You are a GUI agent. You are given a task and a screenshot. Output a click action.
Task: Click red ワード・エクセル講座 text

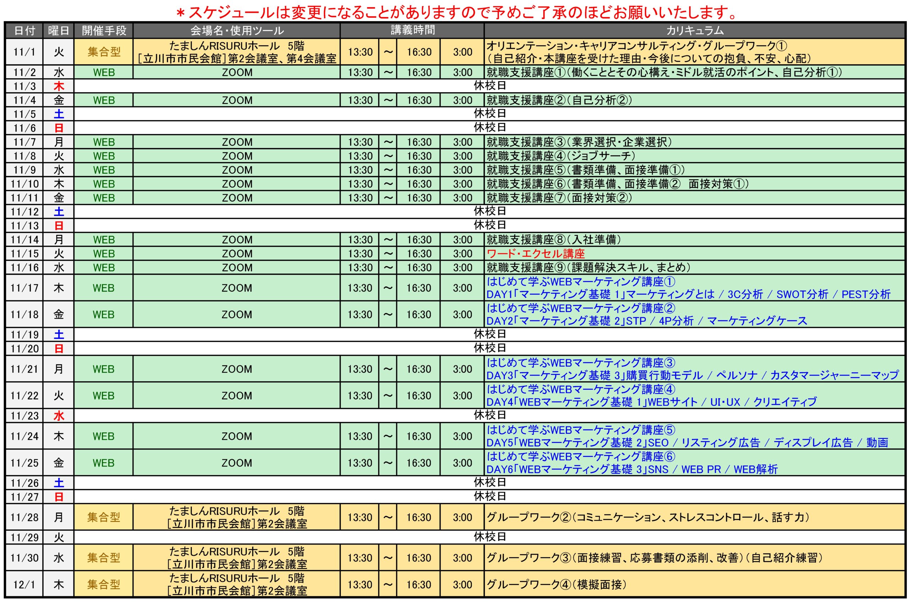pos(535,253)
